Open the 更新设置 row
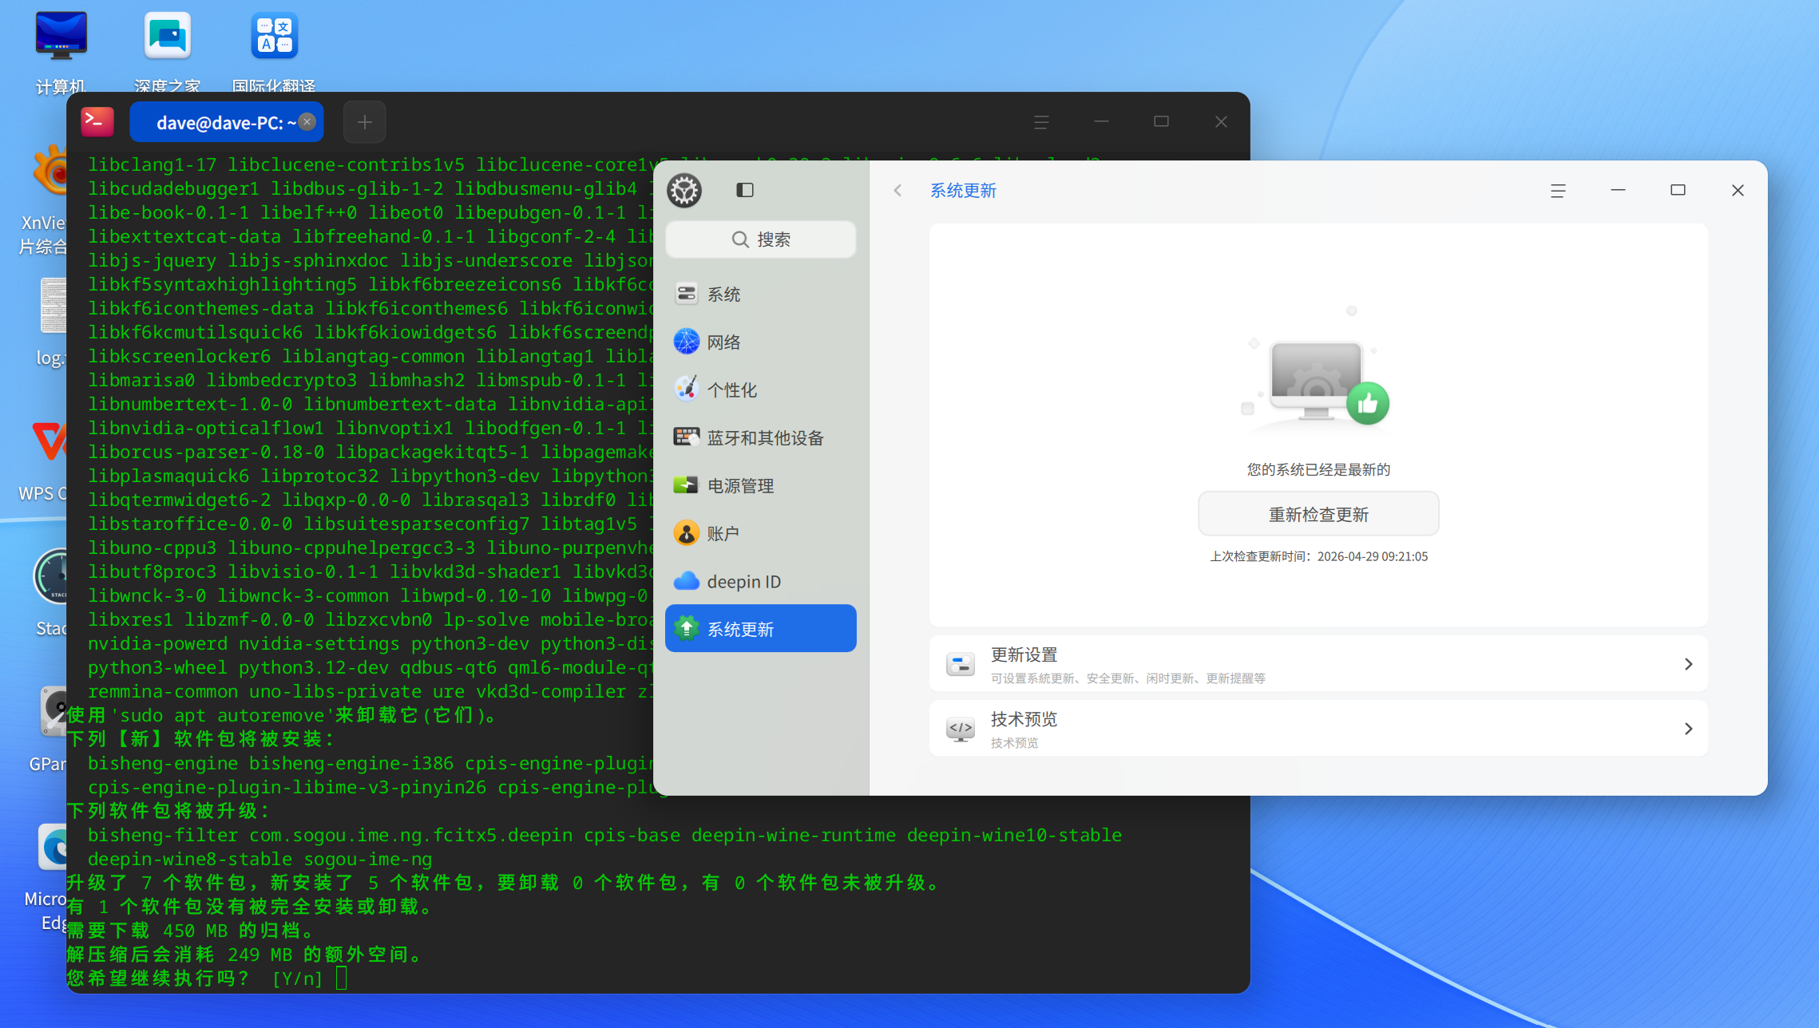Viewport: 1819px width, 1028px height. (x=1318, y=664)
